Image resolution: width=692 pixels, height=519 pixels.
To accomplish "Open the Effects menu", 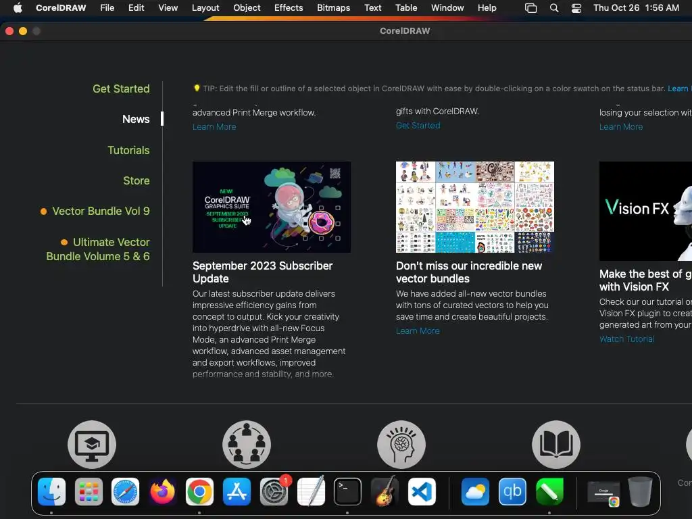I will point(289,8).
